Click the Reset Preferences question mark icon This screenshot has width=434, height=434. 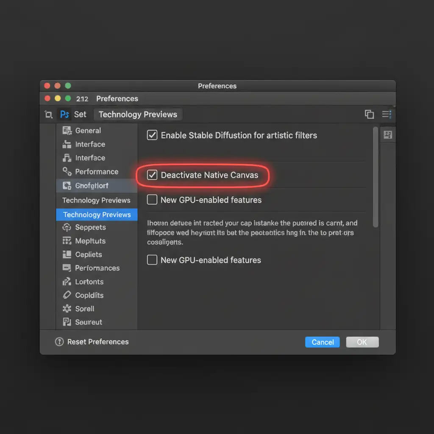(x=59, y=342)
